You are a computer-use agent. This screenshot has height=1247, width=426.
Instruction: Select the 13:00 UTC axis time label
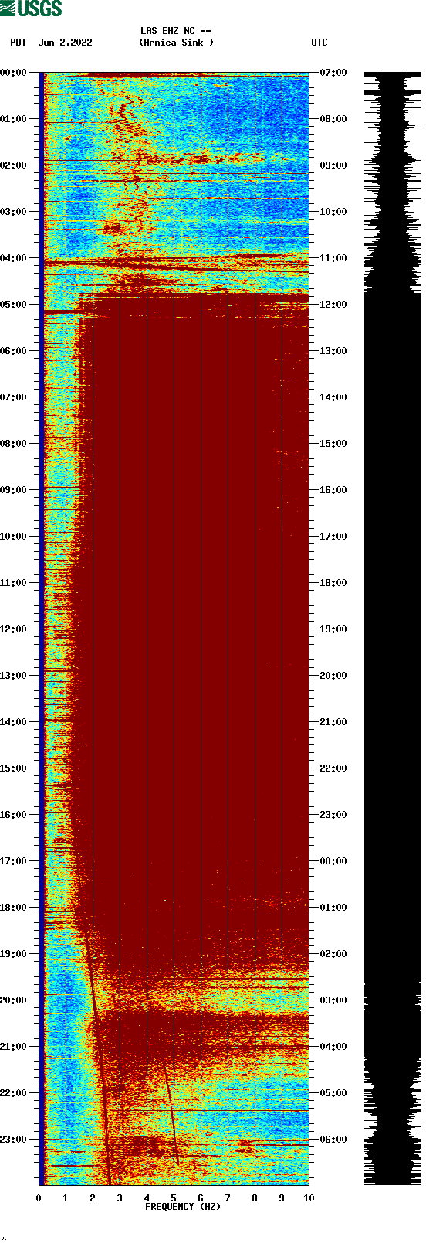pyautogui.click(x=333, y=351)
